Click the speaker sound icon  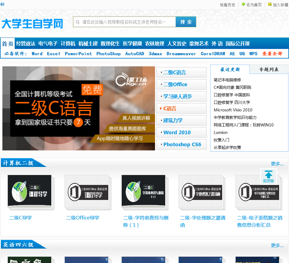point(2,4)
